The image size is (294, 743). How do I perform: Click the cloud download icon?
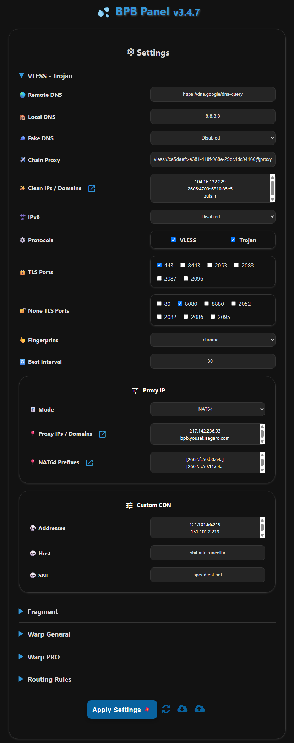183,709
